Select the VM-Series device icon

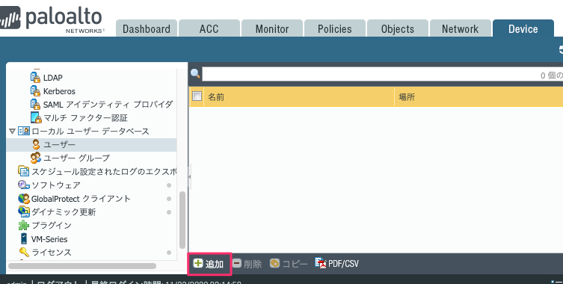[x=24, y=238]
